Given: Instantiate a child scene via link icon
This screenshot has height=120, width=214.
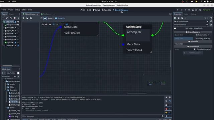Looking at the screenshot, I should coord(7,18).
